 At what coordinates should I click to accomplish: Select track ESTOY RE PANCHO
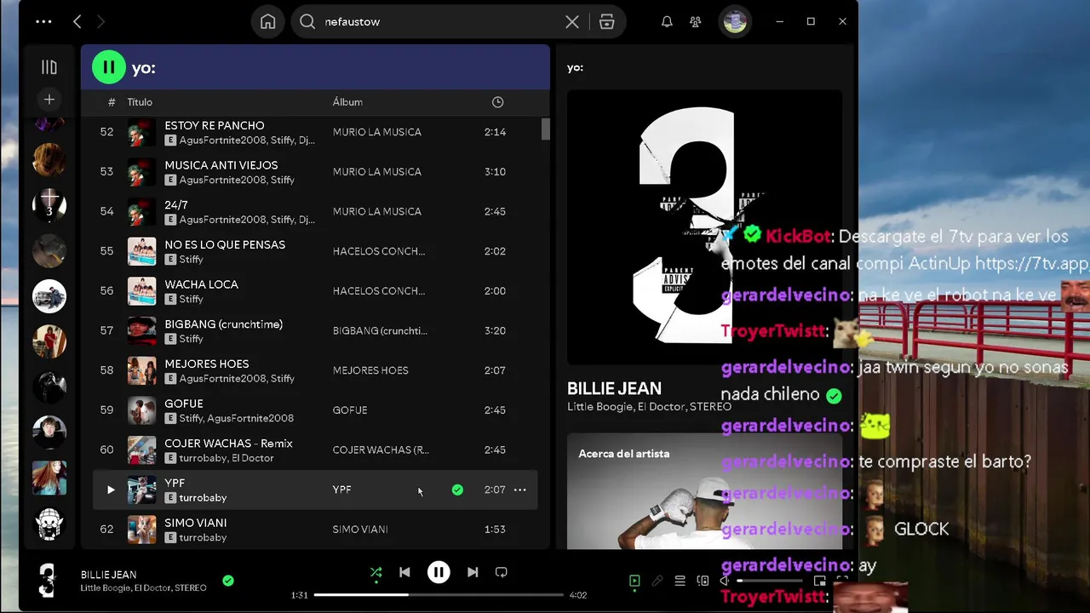click(214, 125)
